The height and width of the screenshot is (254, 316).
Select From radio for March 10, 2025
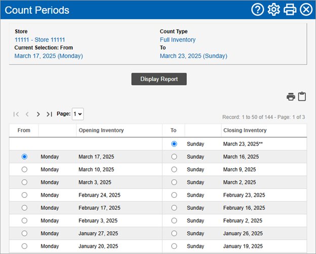24,169
